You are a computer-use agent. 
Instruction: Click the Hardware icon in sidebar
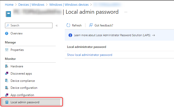pos(7,66)
